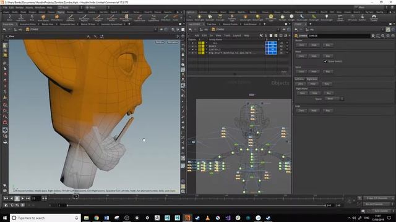Open the File menu
This screenshot has height=222, width=396.
click(5, 7)
